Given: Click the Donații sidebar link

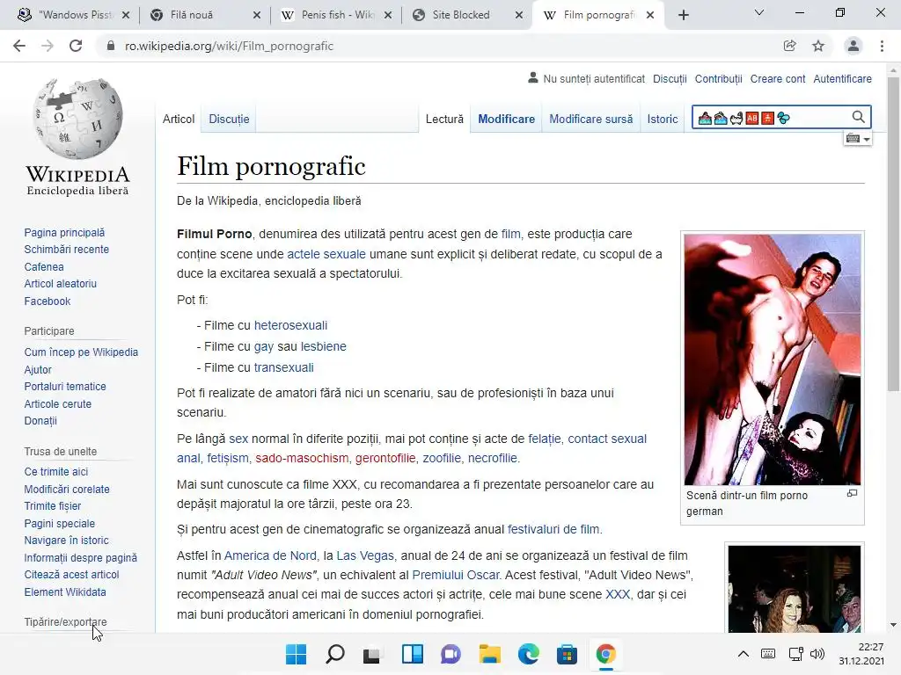Looking at the screenshot, I should 40,421.
